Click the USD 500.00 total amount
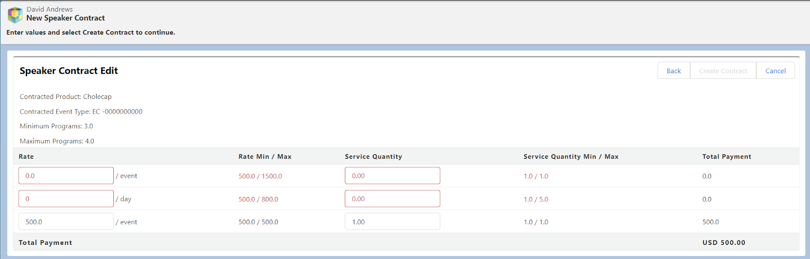The width and height of the screenshot is (810, 259). [723, 242]
